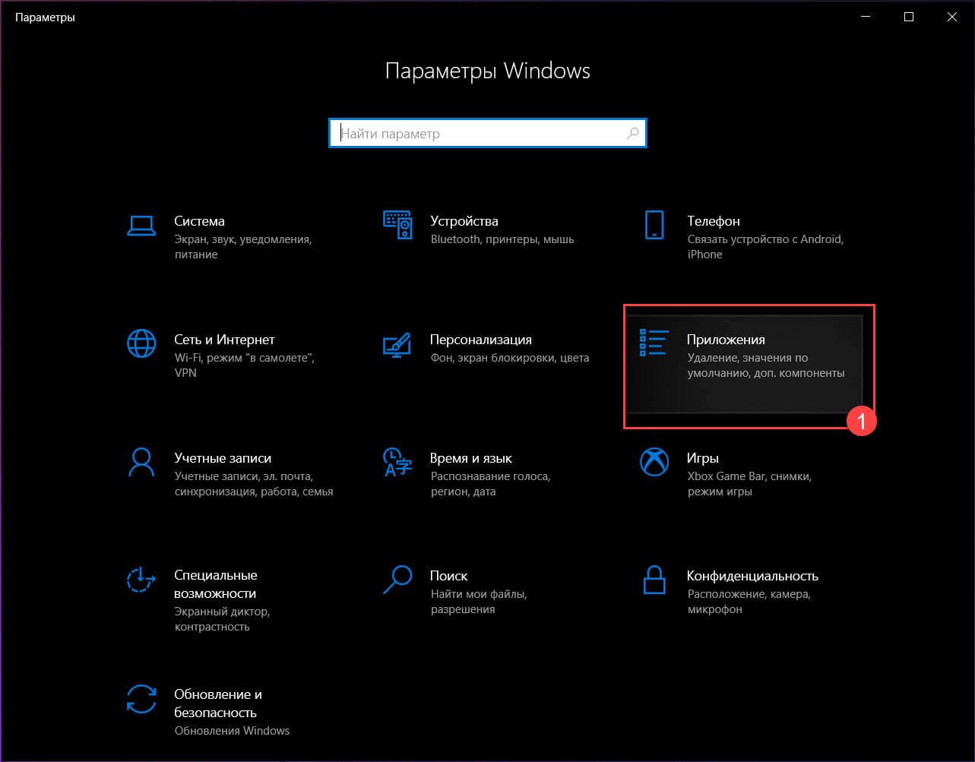
Task: Open the "Приложения" category
Action: (726, 340)
